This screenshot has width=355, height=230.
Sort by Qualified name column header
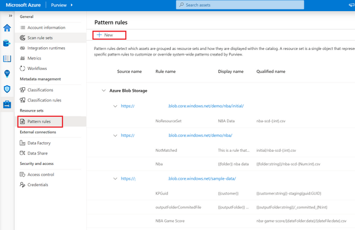pos(271,72)
